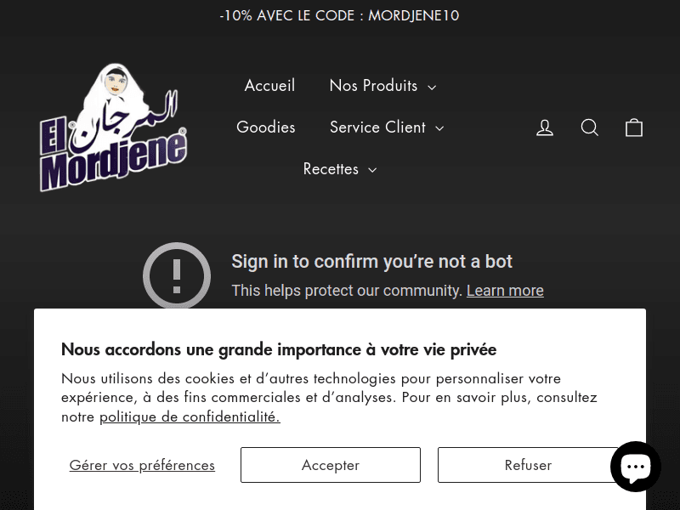Click the 'Sign in to confirm' heading
Screen dimensions: 680x510
pos(371,262)
